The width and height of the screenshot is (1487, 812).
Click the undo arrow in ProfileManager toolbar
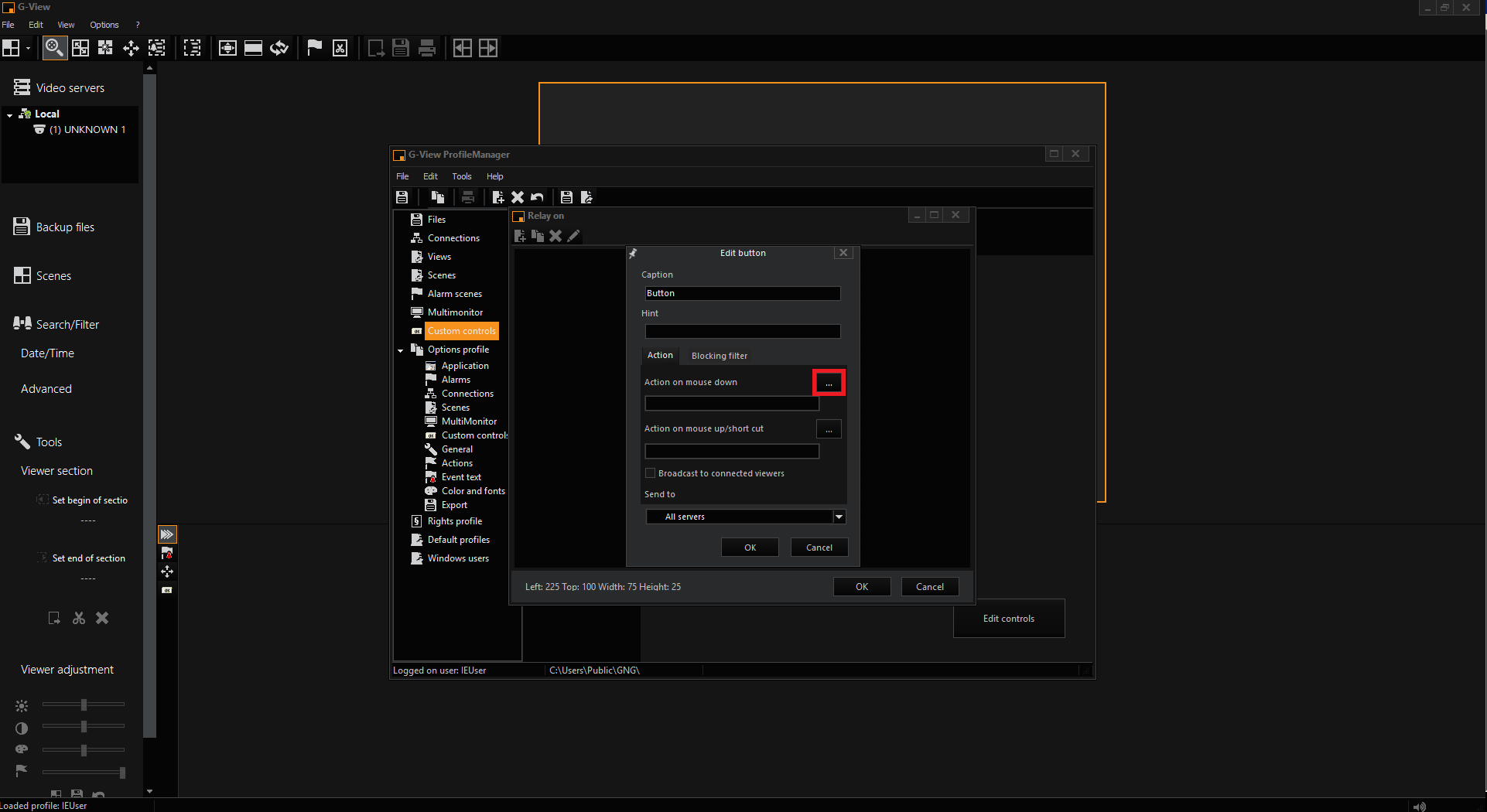click(x=537, y=197)
